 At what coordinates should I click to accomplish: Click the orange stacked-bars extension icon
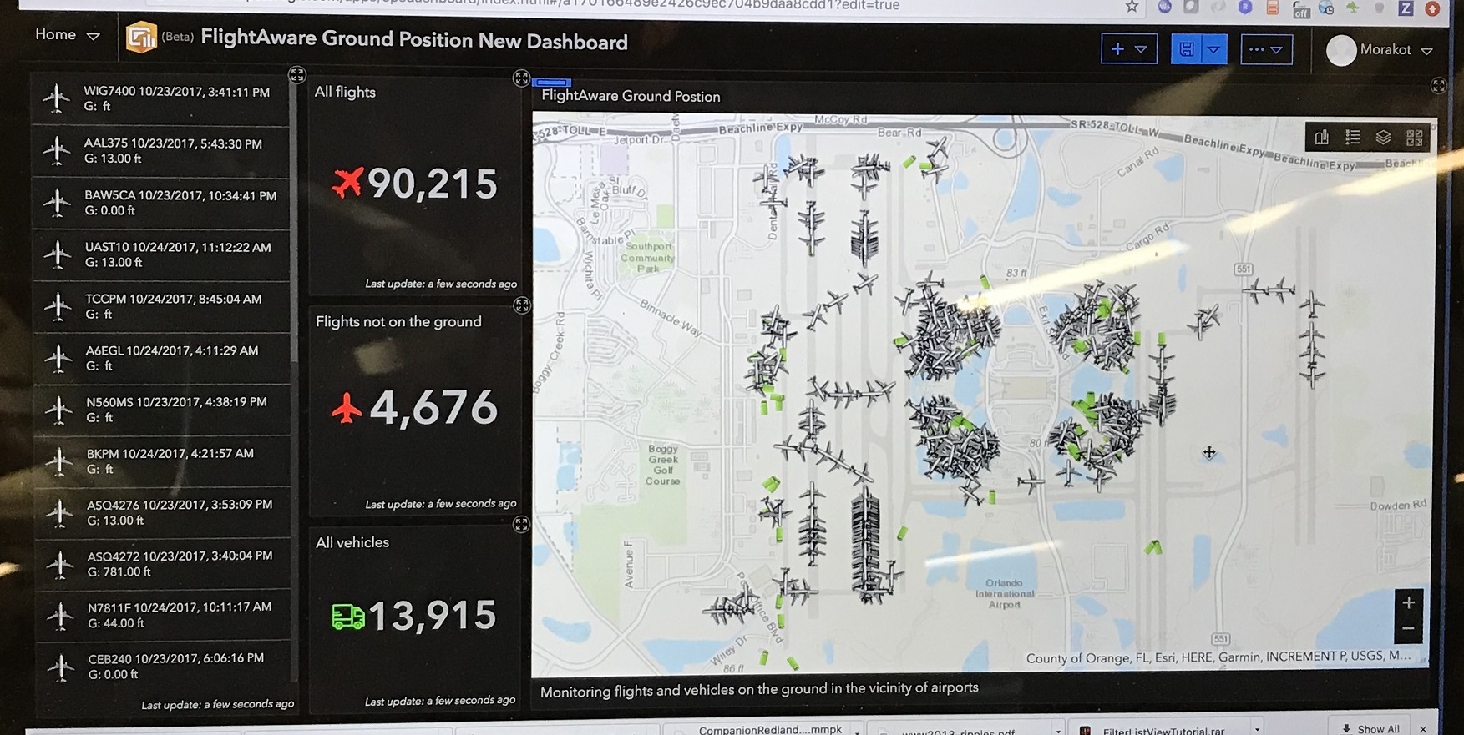tap(1272, 8)
